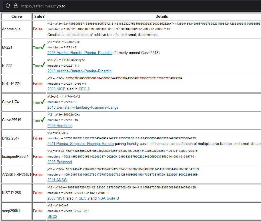This screenshot has height=221, width=261.
Task: Click the green checkmark in M-221 row
Action: point(43,47)
